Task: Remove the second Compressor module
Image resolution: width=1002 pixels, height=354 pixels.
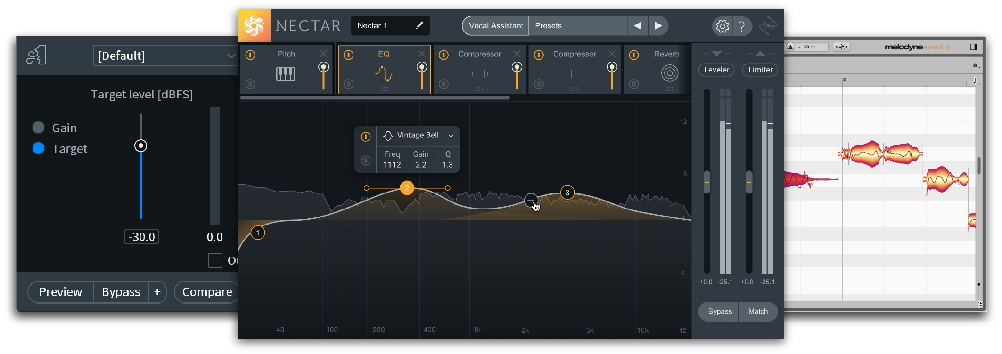Action: [612, 54]
